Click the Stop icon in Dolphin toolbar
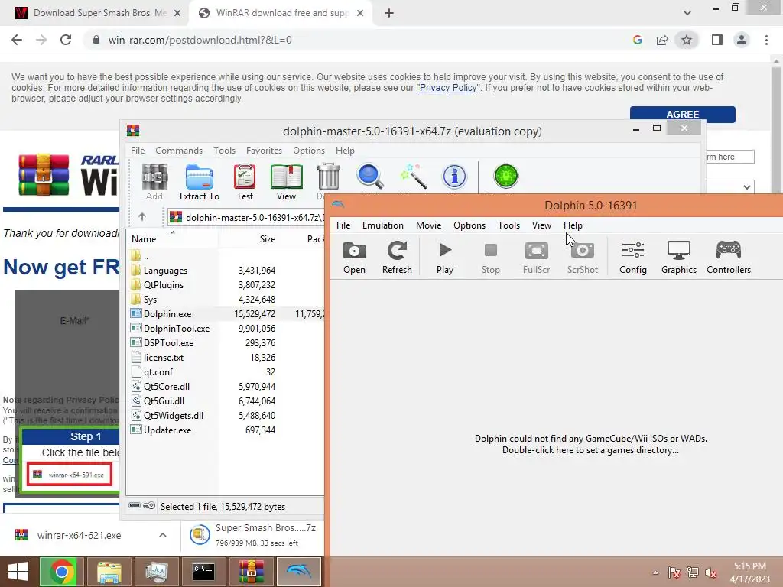 490,257
